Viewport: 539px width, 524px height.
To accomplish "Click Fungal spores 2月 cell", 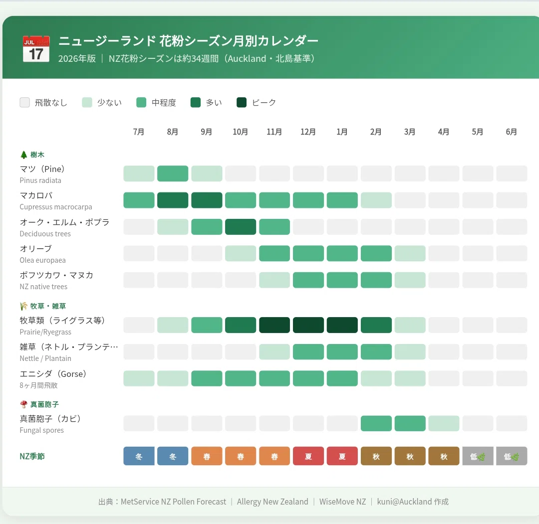I will coord(376,423).
